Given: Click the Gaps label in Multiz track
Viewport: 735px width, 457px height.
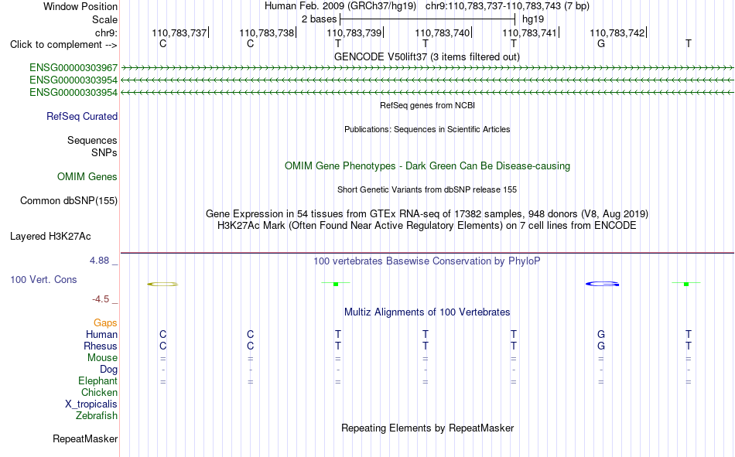Looking at the screenshot, I should [x=105, y=322].
